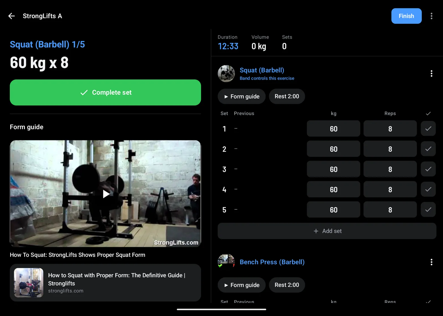Open the Squat (Barbell) Form guide button
This screenshot has height=316, width=443.
click(x=241, y=96)
